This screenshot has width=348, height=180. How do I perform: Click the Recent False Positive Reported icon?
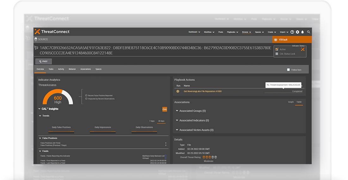coord(86,96)
